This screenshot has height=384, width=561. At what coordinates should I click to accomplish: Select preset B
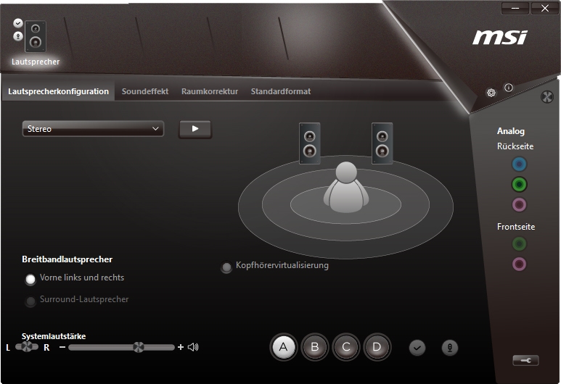315,347
